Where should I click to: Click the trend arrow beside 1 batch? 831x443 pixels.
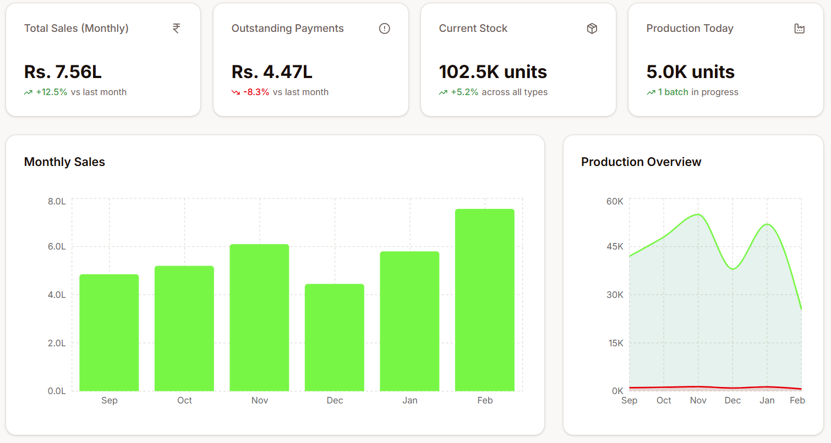pos(650,92)
